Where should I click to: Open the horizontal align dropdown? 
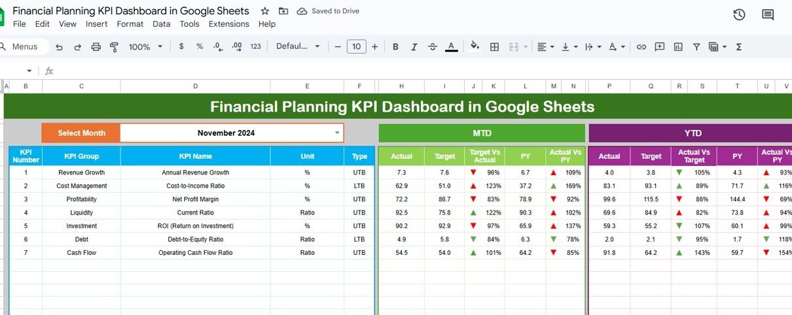tap(545, 47)
